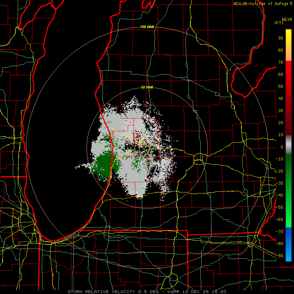The image size is (294, 294).
Task: Click the 50 NMI range ring label
Action: (147, 87)
